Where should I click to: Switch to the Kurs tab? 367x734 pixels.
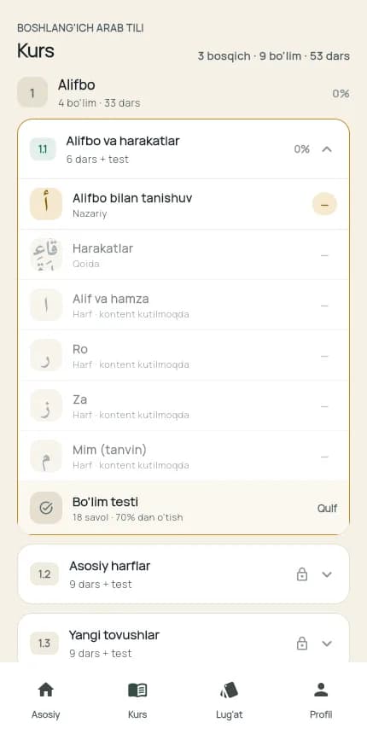[137, 700]
